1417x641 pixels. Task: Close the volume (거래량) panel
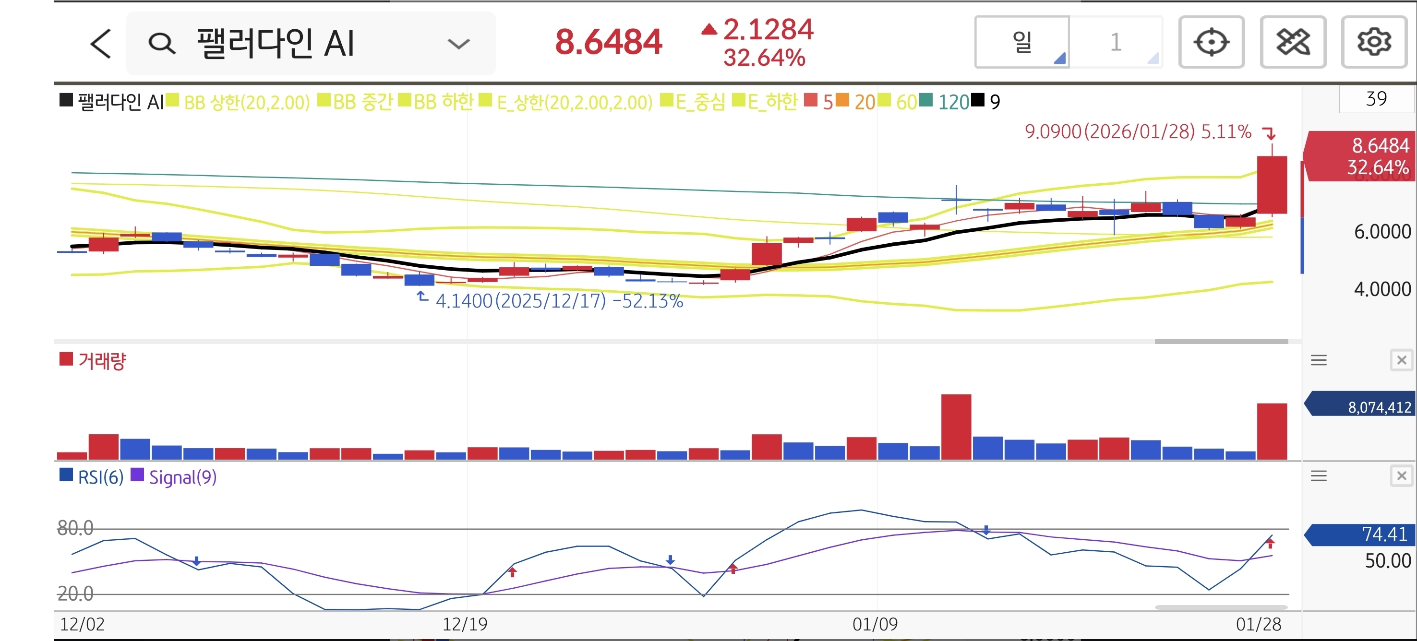click(1401, 360)
